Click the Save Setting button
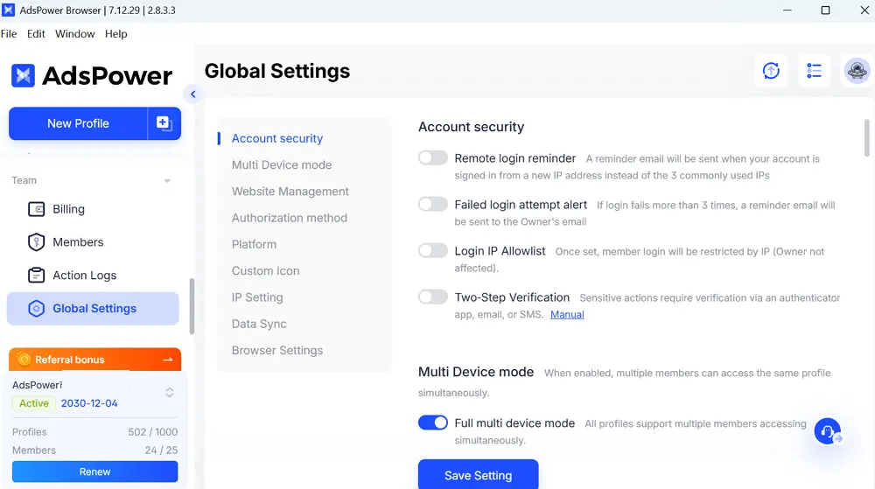 [479, 475]
